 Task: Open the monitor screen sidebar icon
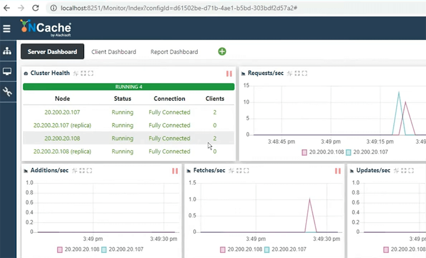tap(7, 71)
